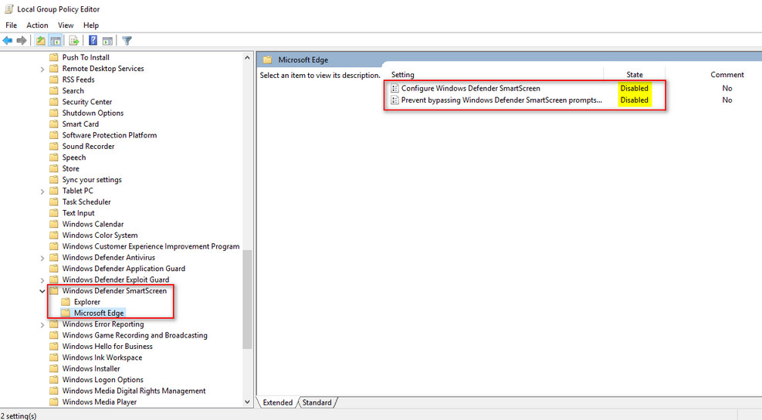Image resolution: width=762 pixels, height=420 pixels.
Task: Sort by the Comment column header
Action: 727,74
